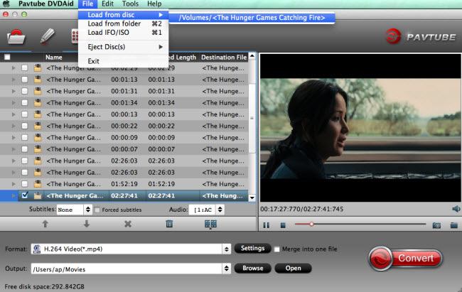
Task: Open the Output path dropdown
Action: [x=226, y=269]
